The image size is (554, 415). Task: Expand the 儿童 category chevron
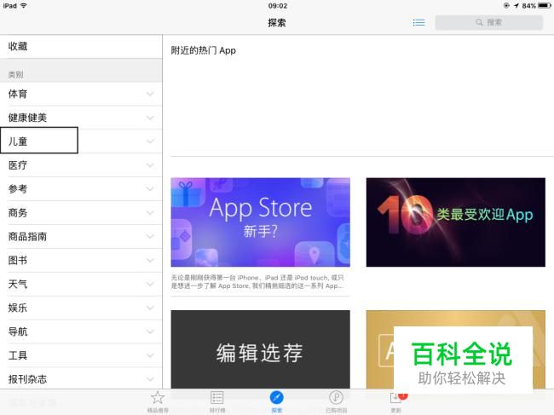point(150,141)
